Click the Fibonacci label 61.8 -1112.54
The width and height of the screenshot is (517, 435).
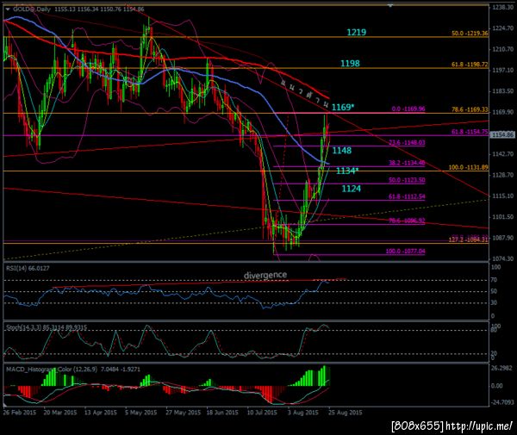pos(407,196)
